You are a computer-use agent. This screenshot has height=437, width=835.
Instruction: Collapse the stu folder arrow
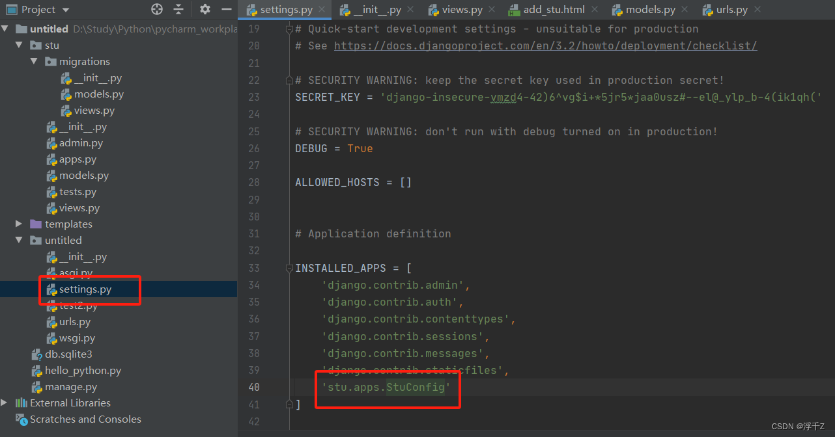point(20,45)
